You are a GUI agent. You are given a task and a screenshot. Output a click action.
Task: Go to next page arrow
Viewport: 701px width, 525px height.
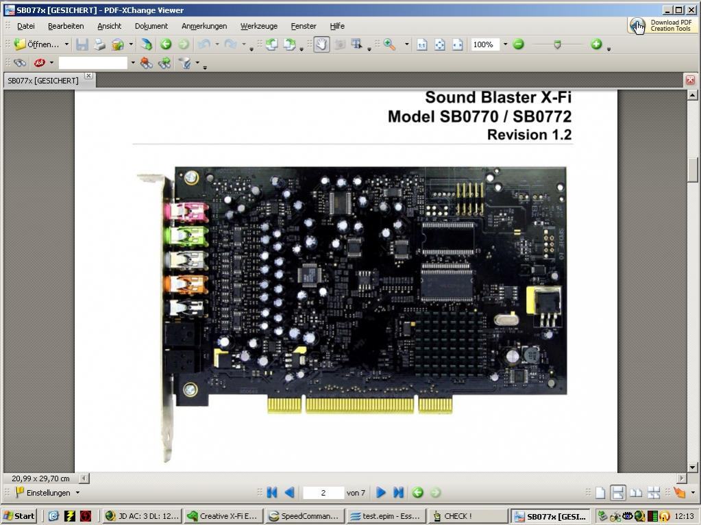click(x=381, y=492)
